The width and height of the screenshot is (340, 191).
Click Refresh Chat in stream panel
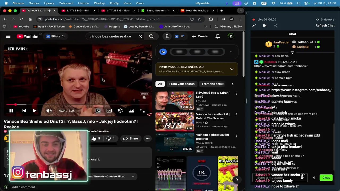tap(325, 25)
